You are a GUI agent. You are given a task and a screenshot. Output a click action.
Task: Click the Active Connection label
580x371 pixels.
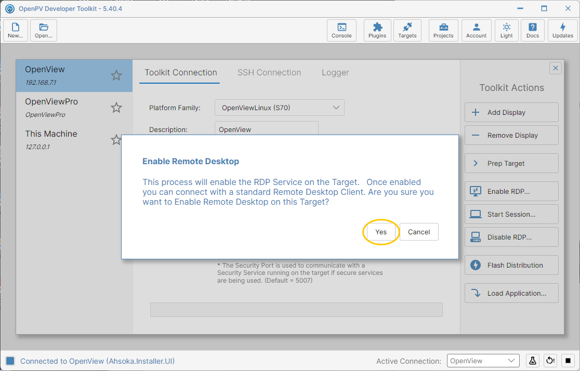coord(408,361)
